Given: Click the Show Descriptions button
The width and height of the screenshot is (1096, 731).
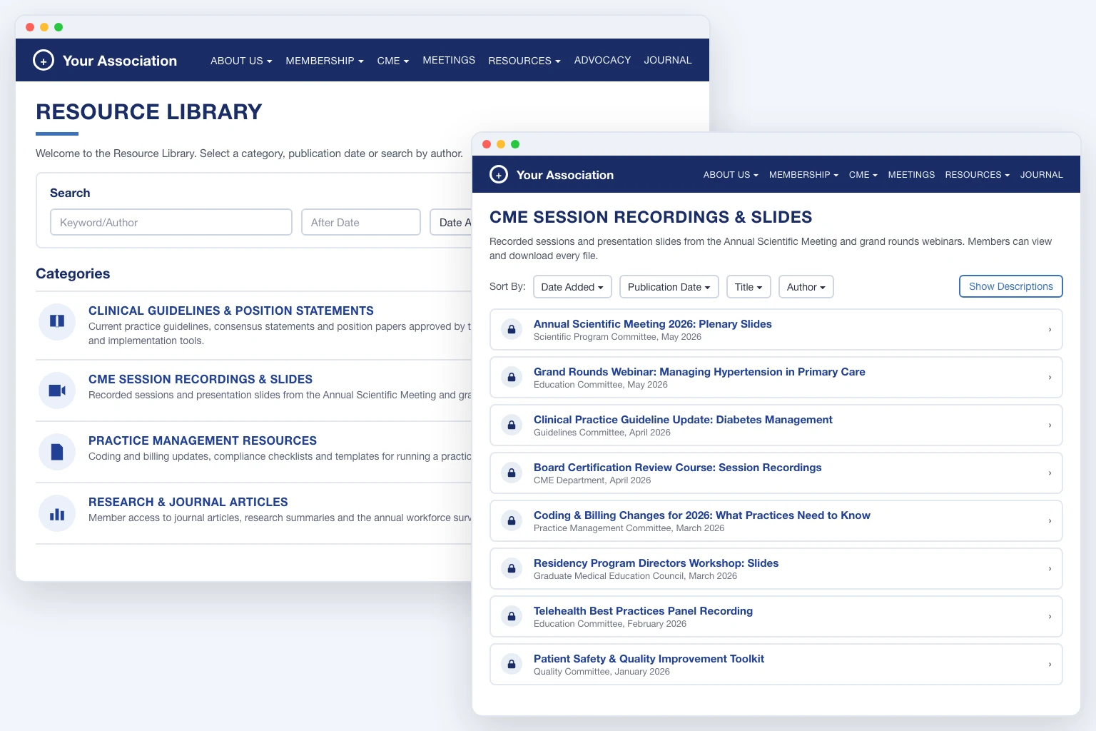Looking at the screenshot, I should pyautogui.click(x=1010, y=286).
